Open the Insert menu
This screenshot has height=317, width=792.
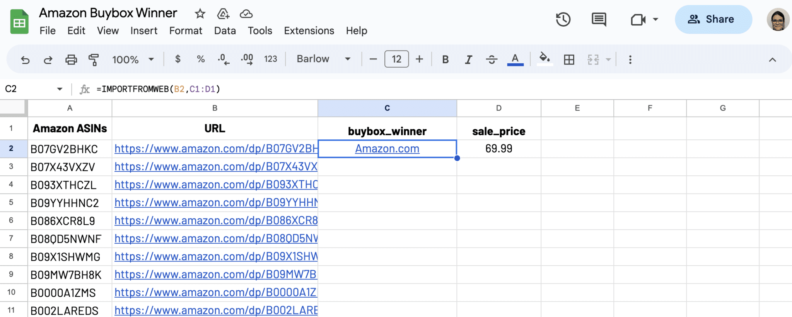pos(144,31)
